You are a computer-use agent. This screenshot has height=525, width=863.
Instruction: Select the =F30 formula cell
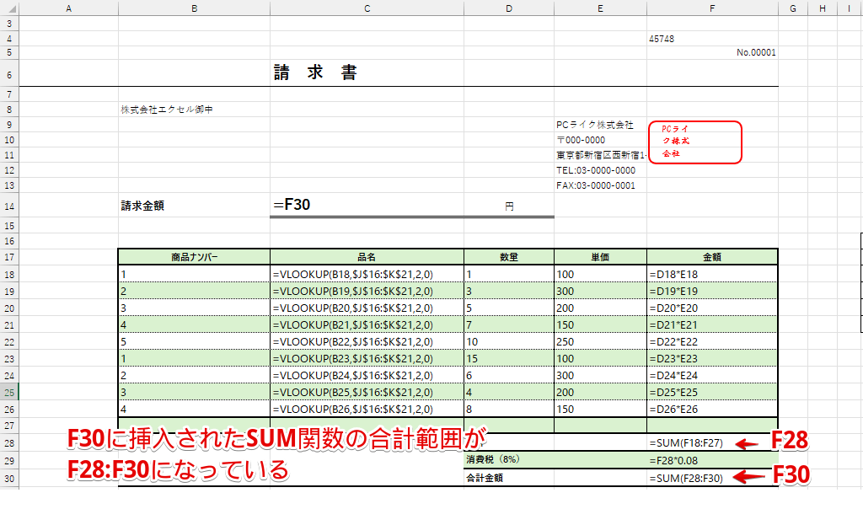click(367, 205)
